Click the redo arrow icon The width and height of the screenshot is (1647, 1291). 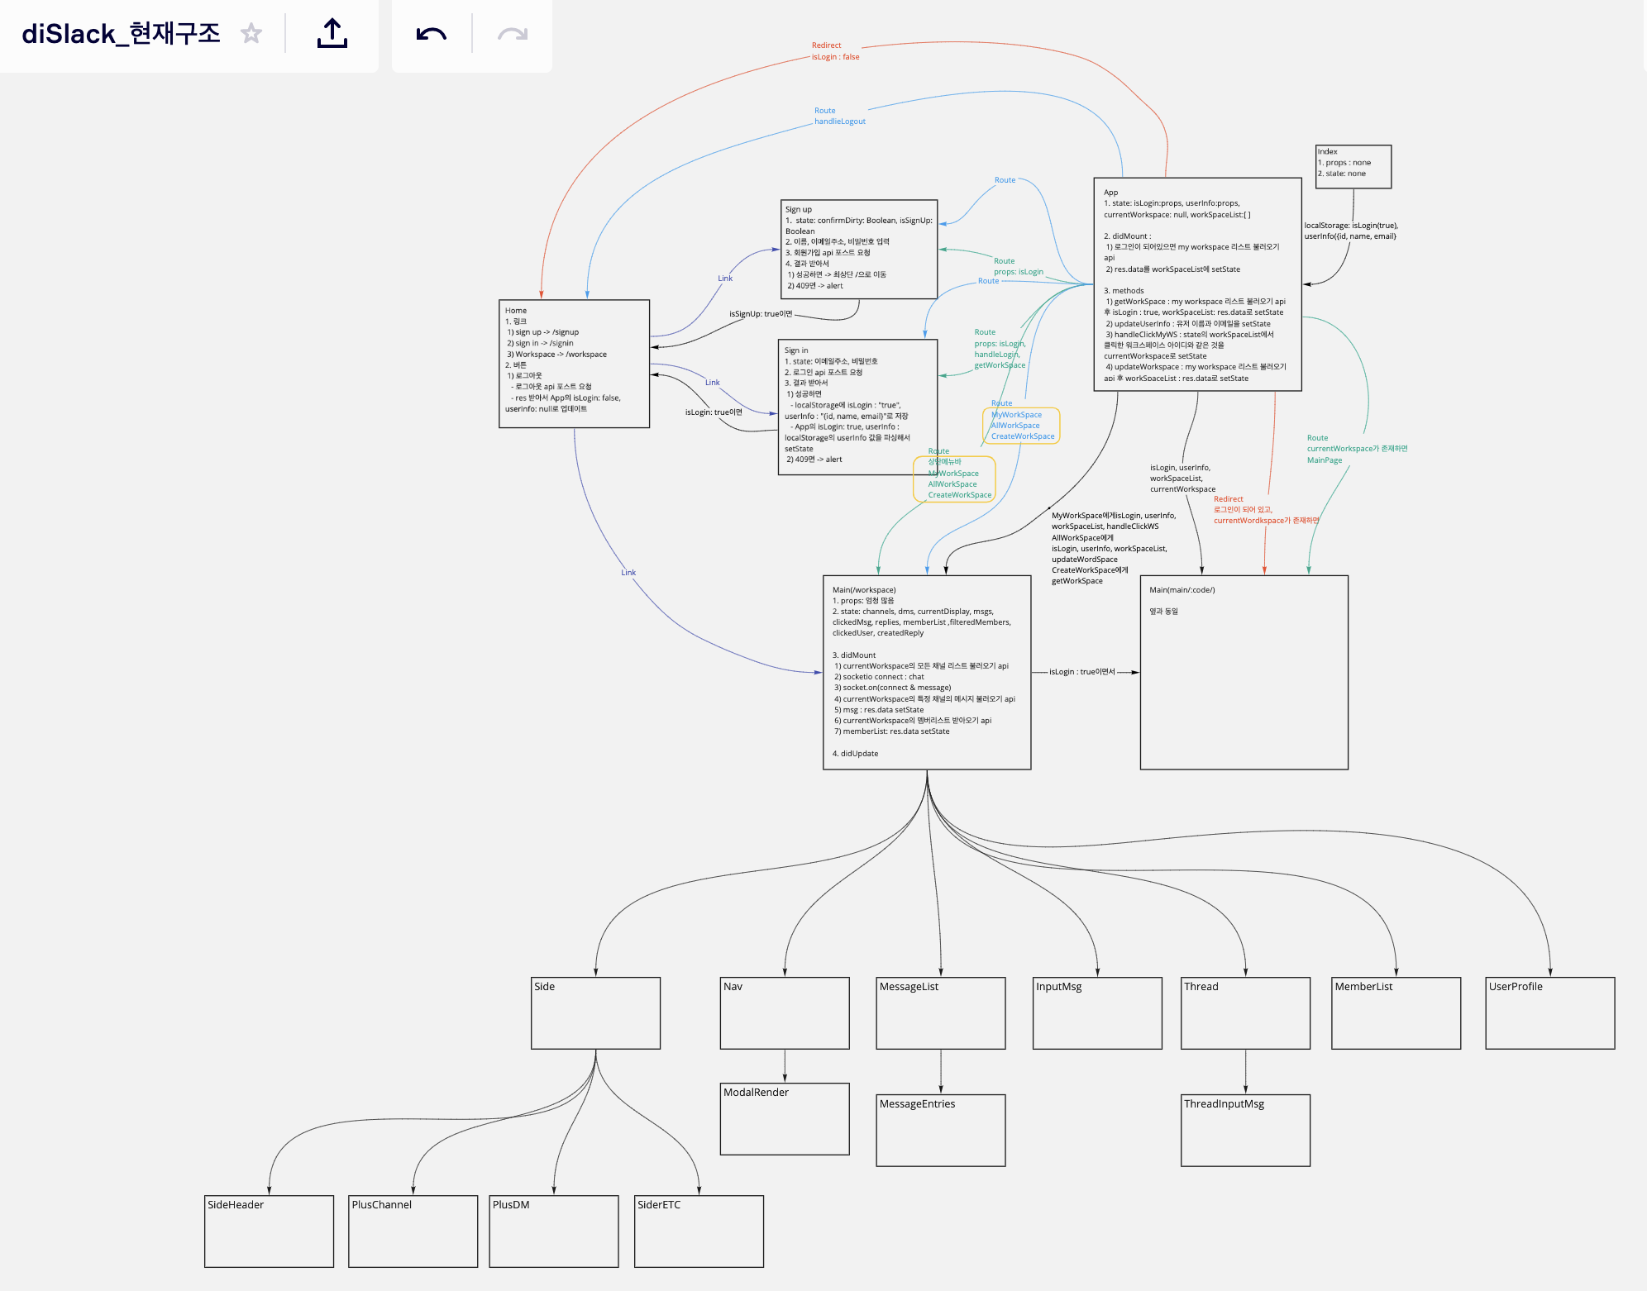coord(513,34)
